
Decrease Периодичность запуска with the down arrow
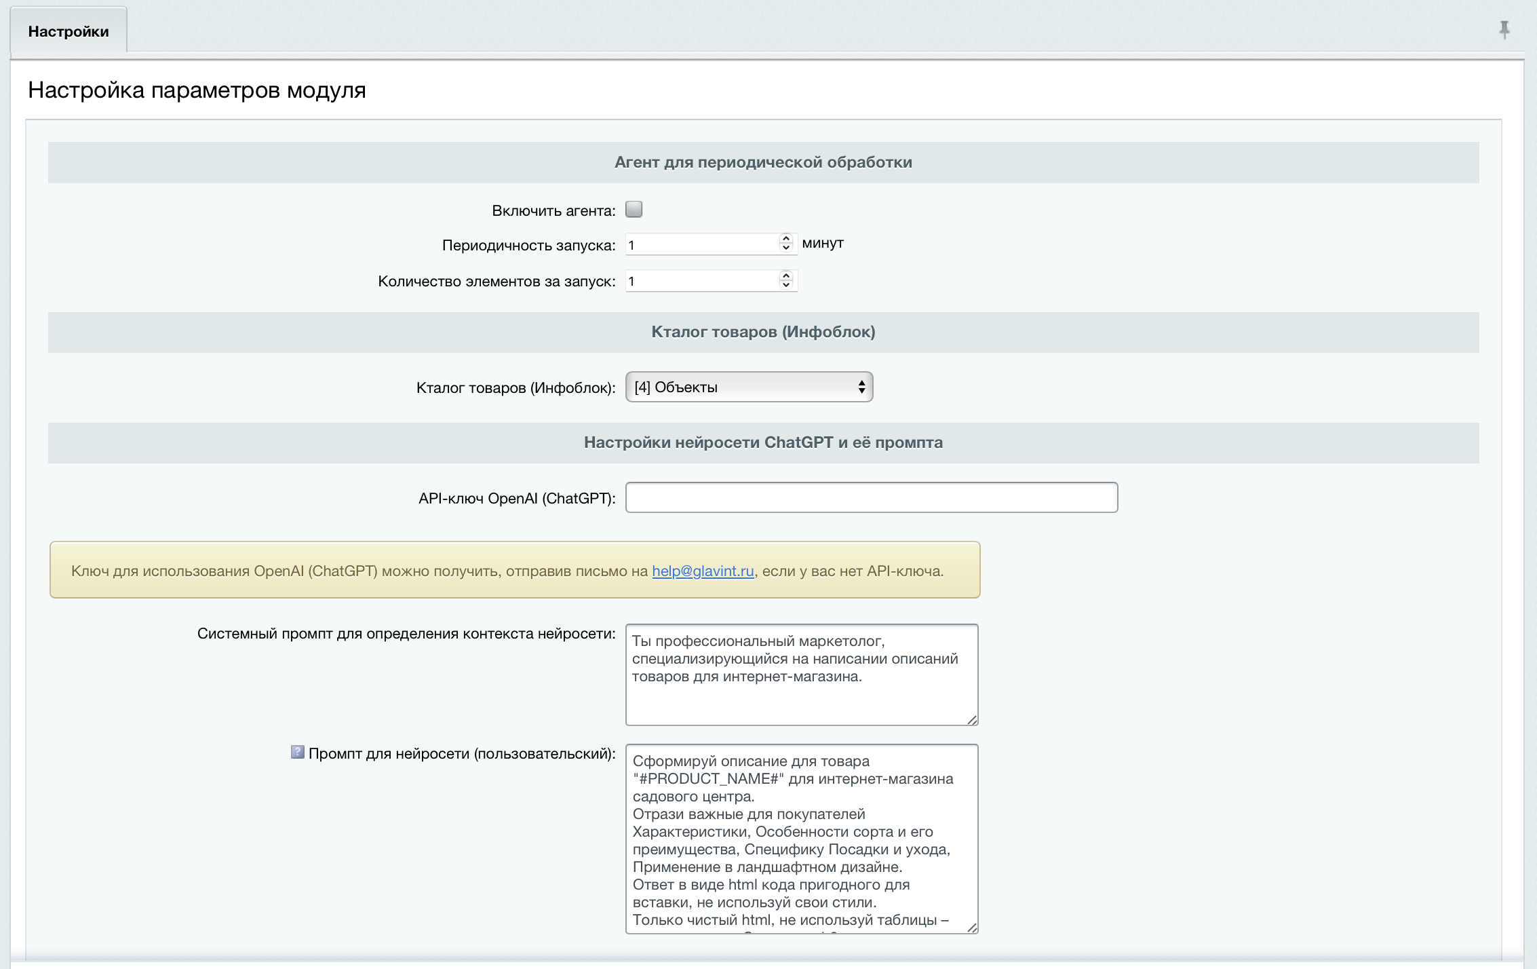click(785, 248)
